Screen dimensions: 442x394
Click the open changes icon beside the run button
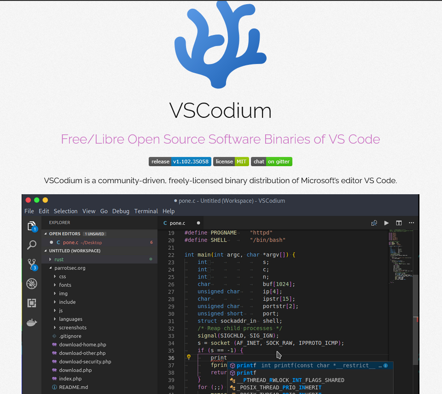point(374,223)
